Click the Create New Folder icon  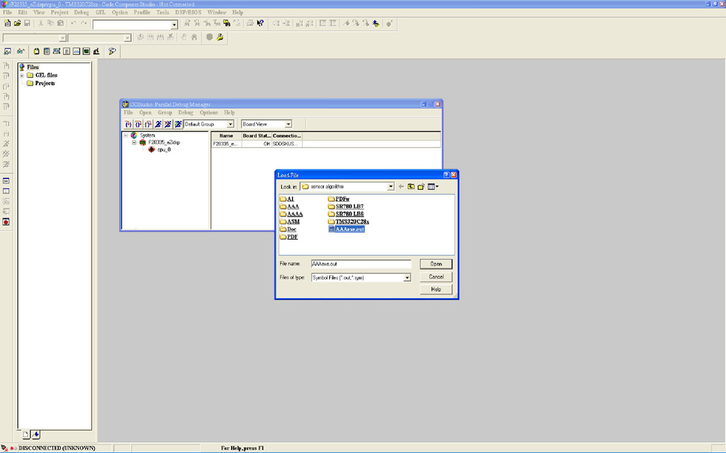pyautogui.click(x=420, y=186)
